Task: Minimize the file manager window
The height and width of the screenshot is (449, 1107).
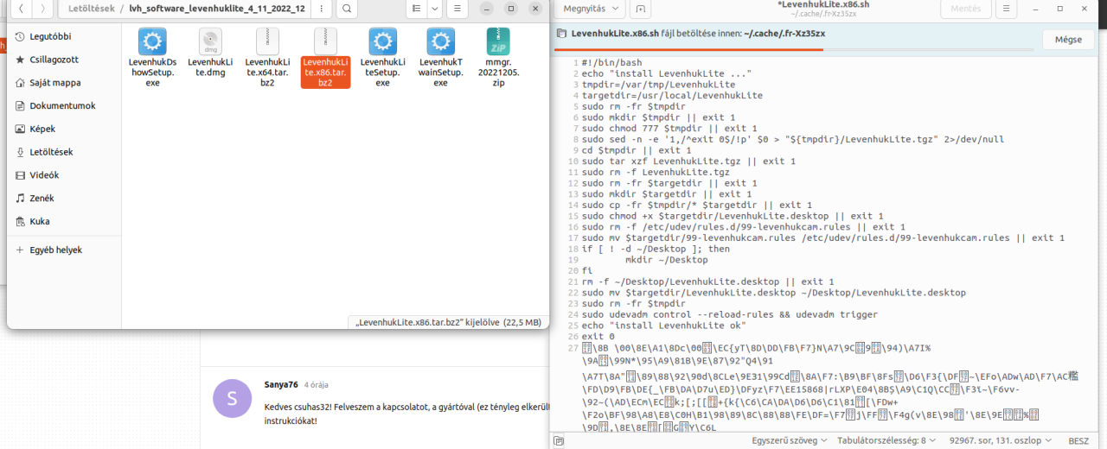Action: 489,9
